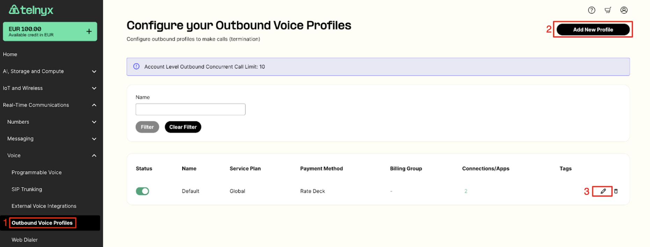Toggle the Default profile status switch
The image size is (650, 247).
tap(142, 191)
